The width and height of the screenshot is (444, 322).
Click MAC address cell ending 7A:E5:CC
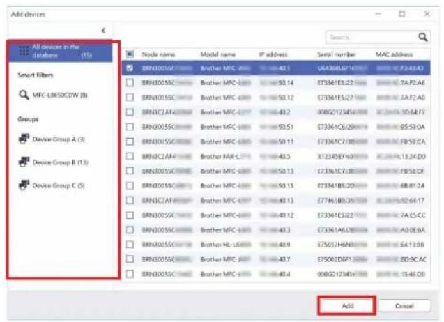pyautogui.click(x=400, y=215)
